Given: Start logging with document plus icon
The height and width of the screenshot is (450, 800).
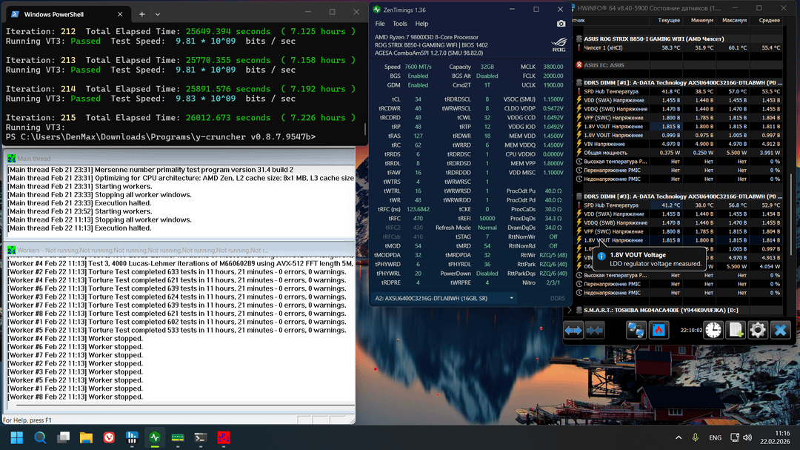Looking at the screenshot, I should (736, 331).
